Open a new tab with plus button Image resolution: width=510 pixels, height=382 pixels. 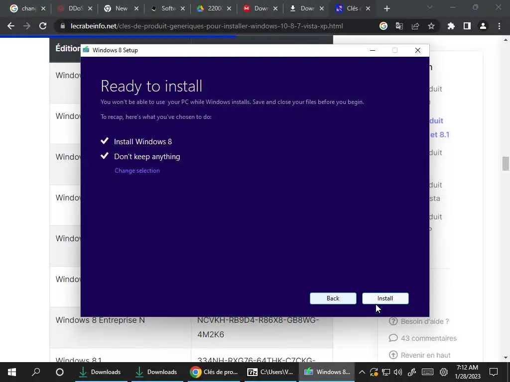386,8
